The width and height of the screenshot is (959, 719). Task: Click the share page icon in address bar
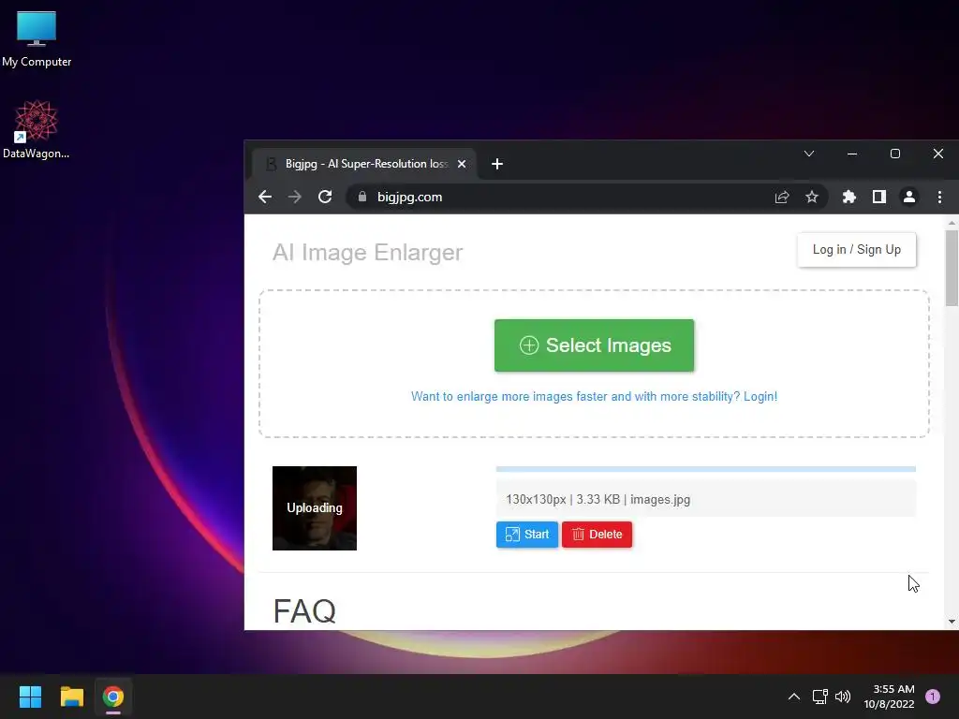click(x=782, y=197)
